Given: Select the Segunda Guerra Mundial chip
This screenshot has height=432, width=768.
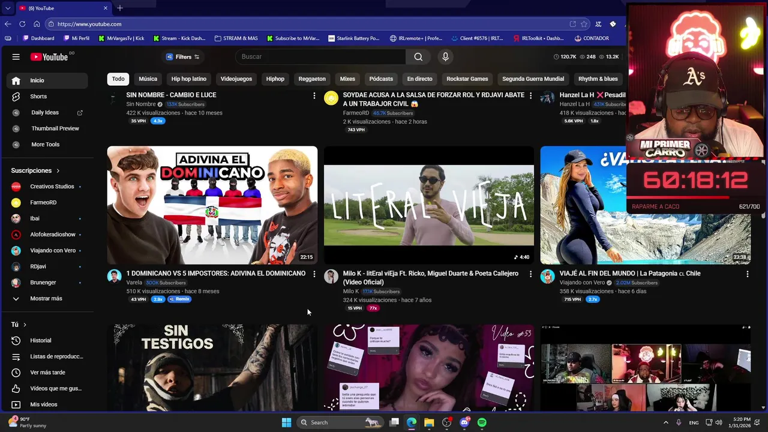Looking at the screenshot, I should [533, 79].
